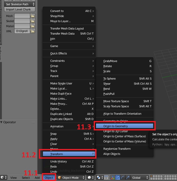Browse for Mesh file folder icon
This screenshot has width=177, height=181.
[x=33, y=16]
